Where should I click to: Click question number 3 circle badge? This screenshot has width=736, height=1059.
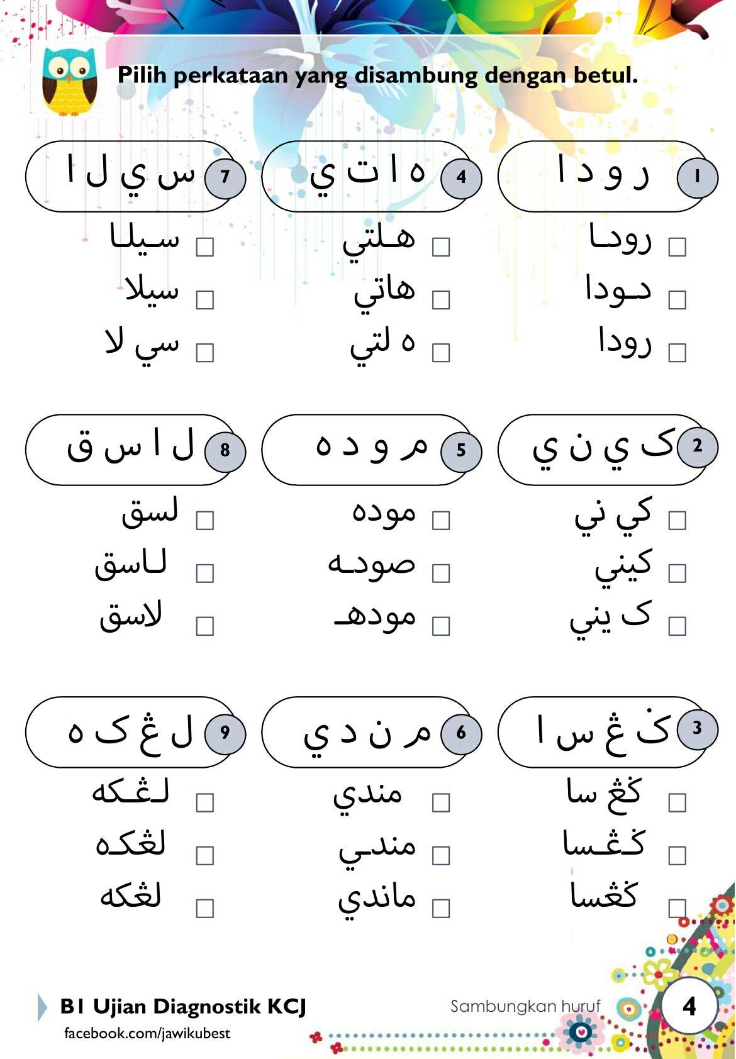pos(697,729)
